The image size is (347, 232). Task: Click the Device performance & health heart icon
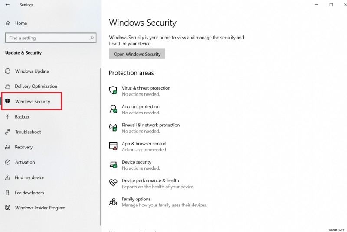coord(113,183)
